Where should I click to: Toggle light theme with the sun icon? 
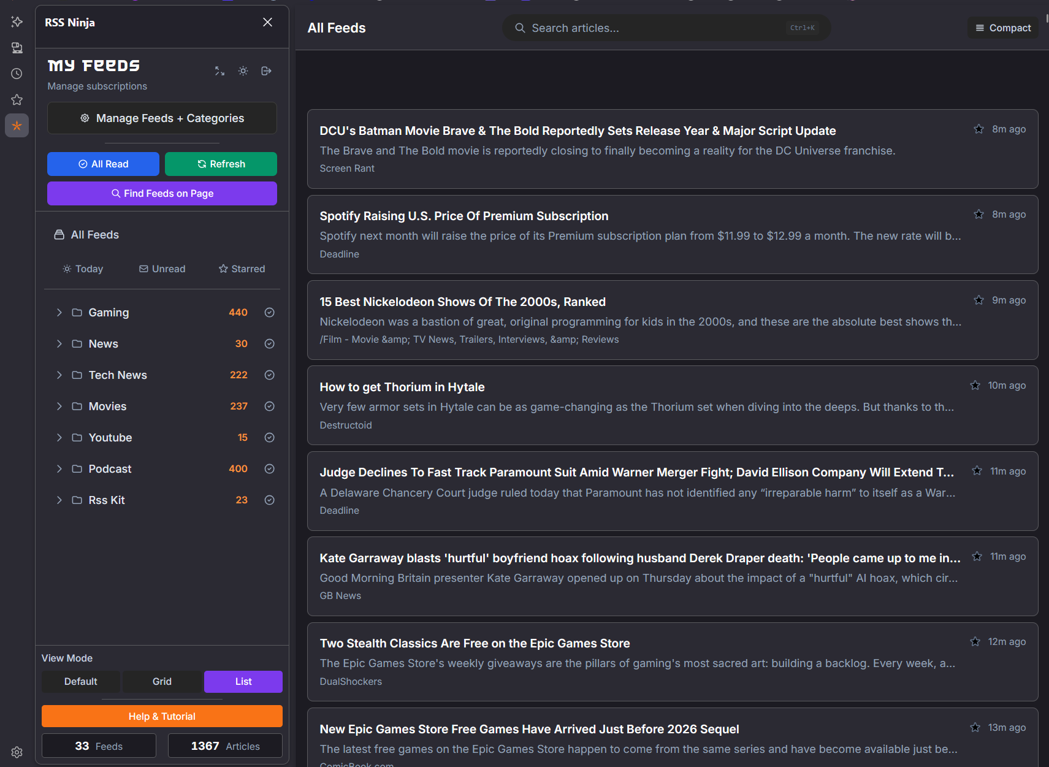coord(243,71)
